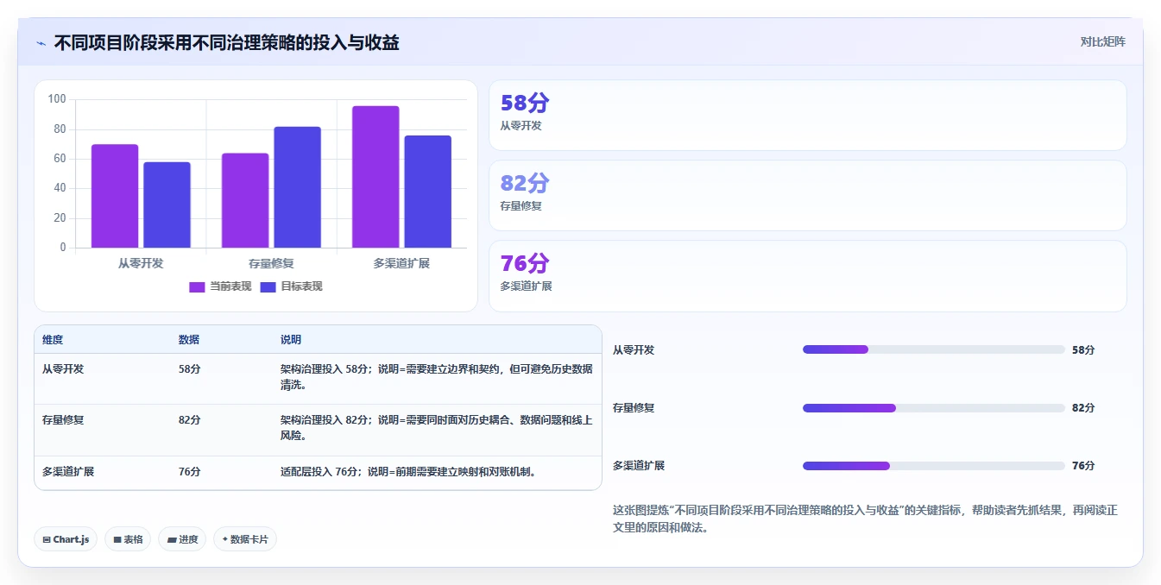Click the lightning icon beside the title
This screenshot has width=1161, height=585.
pyautogui.click(x=41, y=43)
